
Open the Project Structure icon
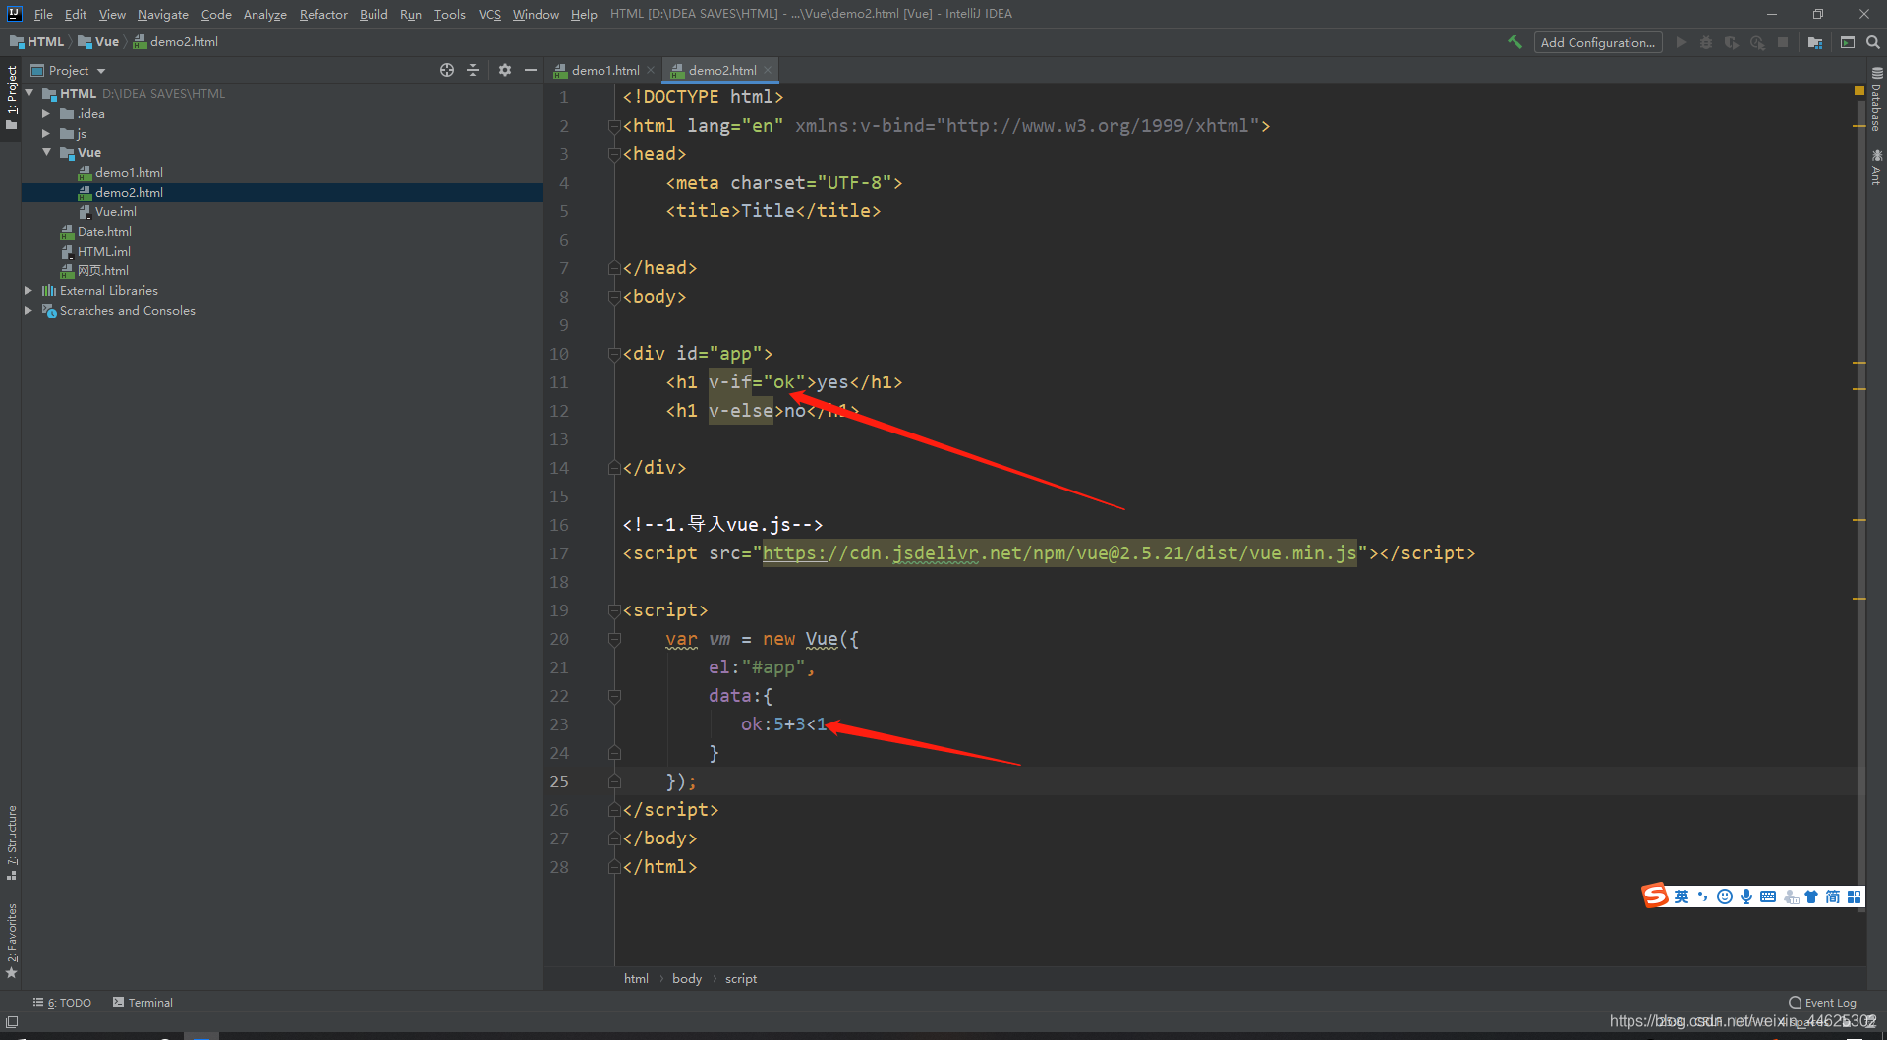coord(1815,42)
